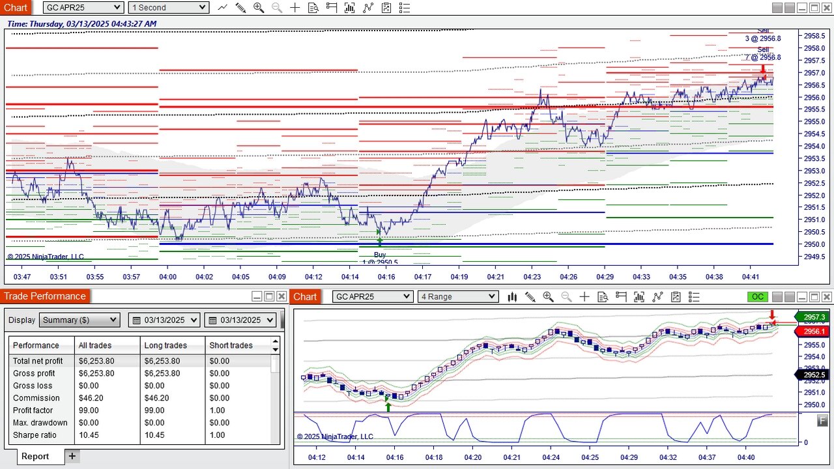Open GC APR25 instrument dropdown in top chart
The image size is (834, 469).
click(x=83, y=7)
